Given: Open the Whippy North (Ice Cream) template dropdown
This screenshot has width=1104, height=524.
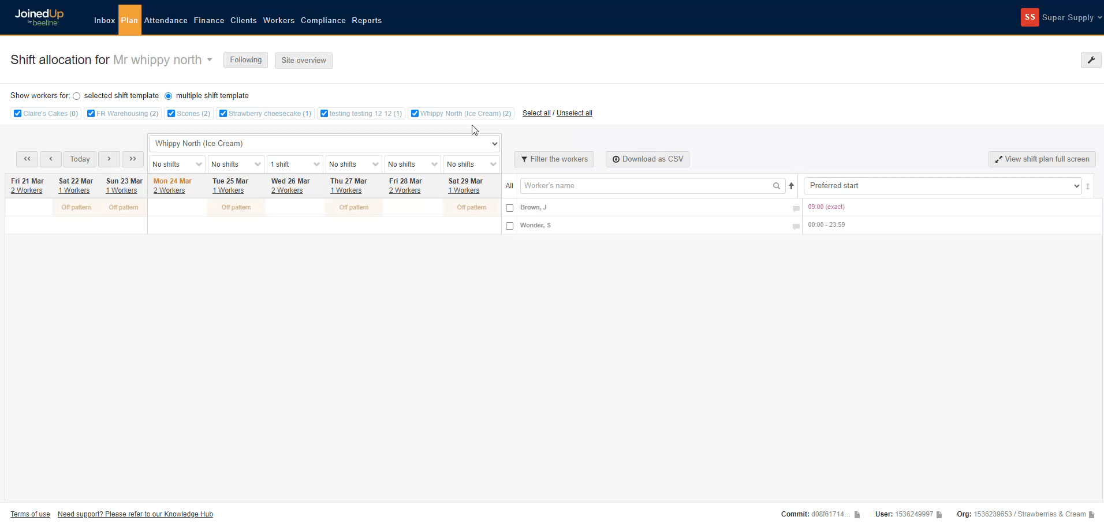Looking at the screenshot, I should pyautogui.click(x=325, y=144).
